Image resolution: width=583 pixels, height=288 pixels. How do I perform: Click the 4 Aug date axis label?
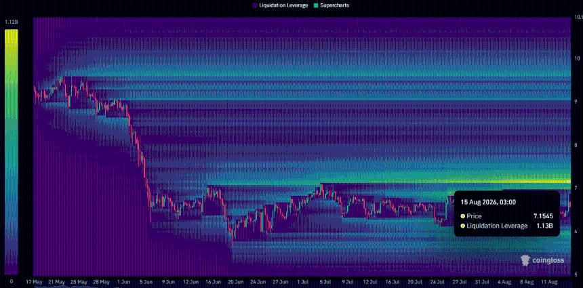tap(505, 283)
